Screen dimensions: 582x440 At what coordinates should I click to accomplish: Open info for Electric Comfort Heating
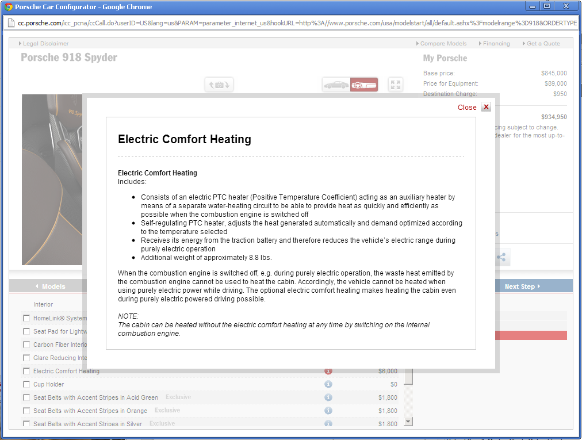pyautogui.click(x=328, y=371)
